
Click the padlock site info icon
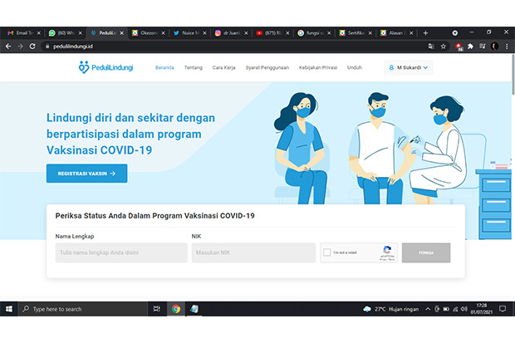pos(47,47)
